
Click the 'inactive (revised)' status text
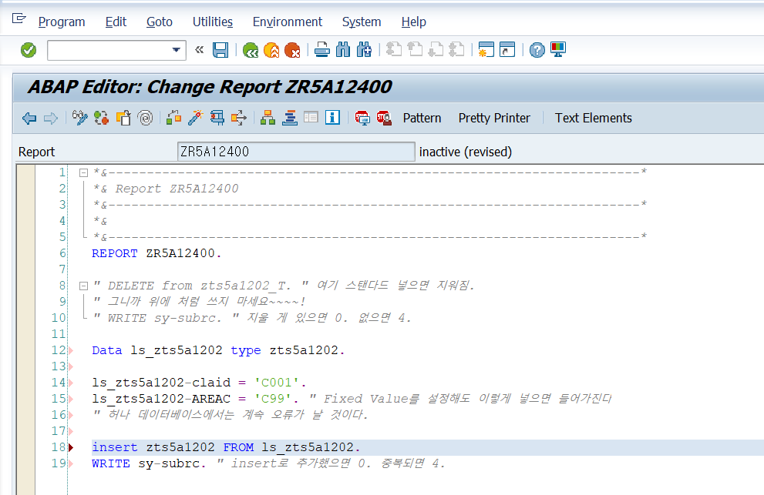[x=466, y=152]
